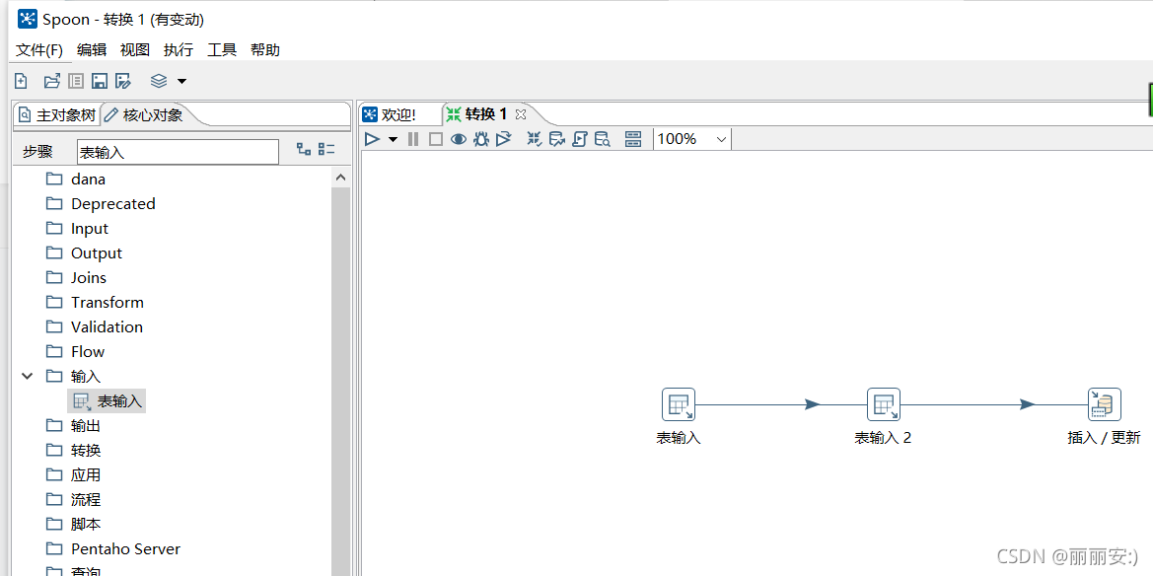Open the 执行 menu
Viewport: 1153px width, 576px height.
coord(179,50)
